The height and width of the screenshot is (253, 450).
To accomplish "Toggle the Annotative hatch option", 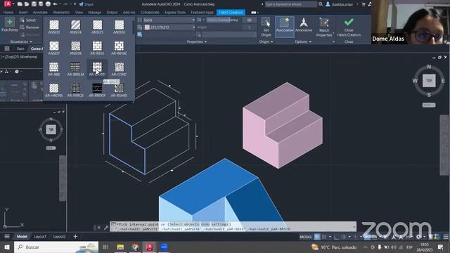I will tap(304, 25).
